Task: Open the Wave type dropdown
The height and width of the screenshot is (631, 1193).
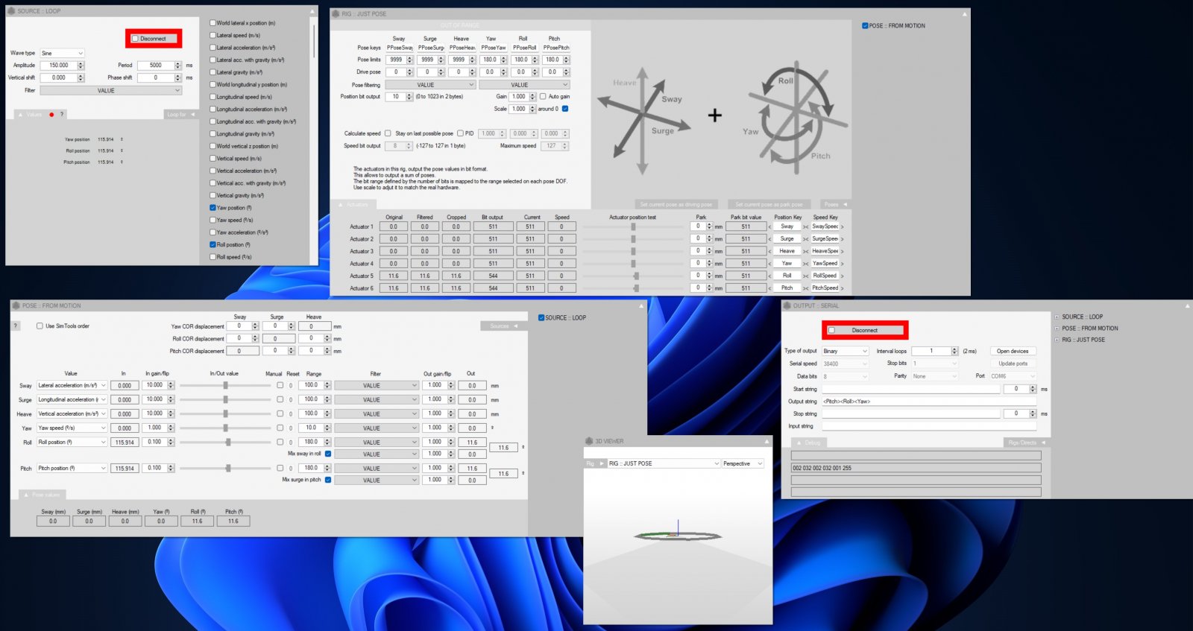Action: (x=63, y=53)
